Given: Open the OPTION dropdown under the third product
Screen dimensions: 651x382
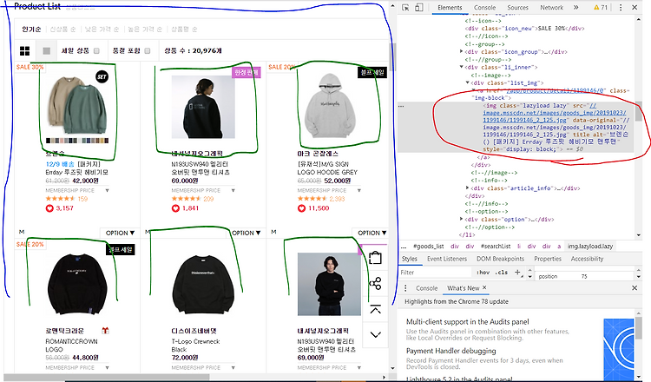Looking at the screenshot, I should [372, 233].
